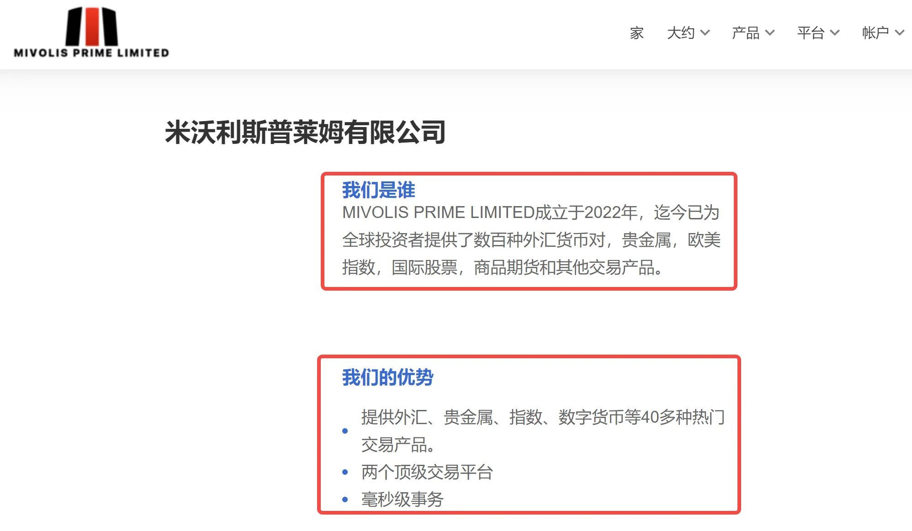This screenshot has height=531, width=912.
Task: Expand the 平台 dropdown chevron
Action: coord(835,33)
